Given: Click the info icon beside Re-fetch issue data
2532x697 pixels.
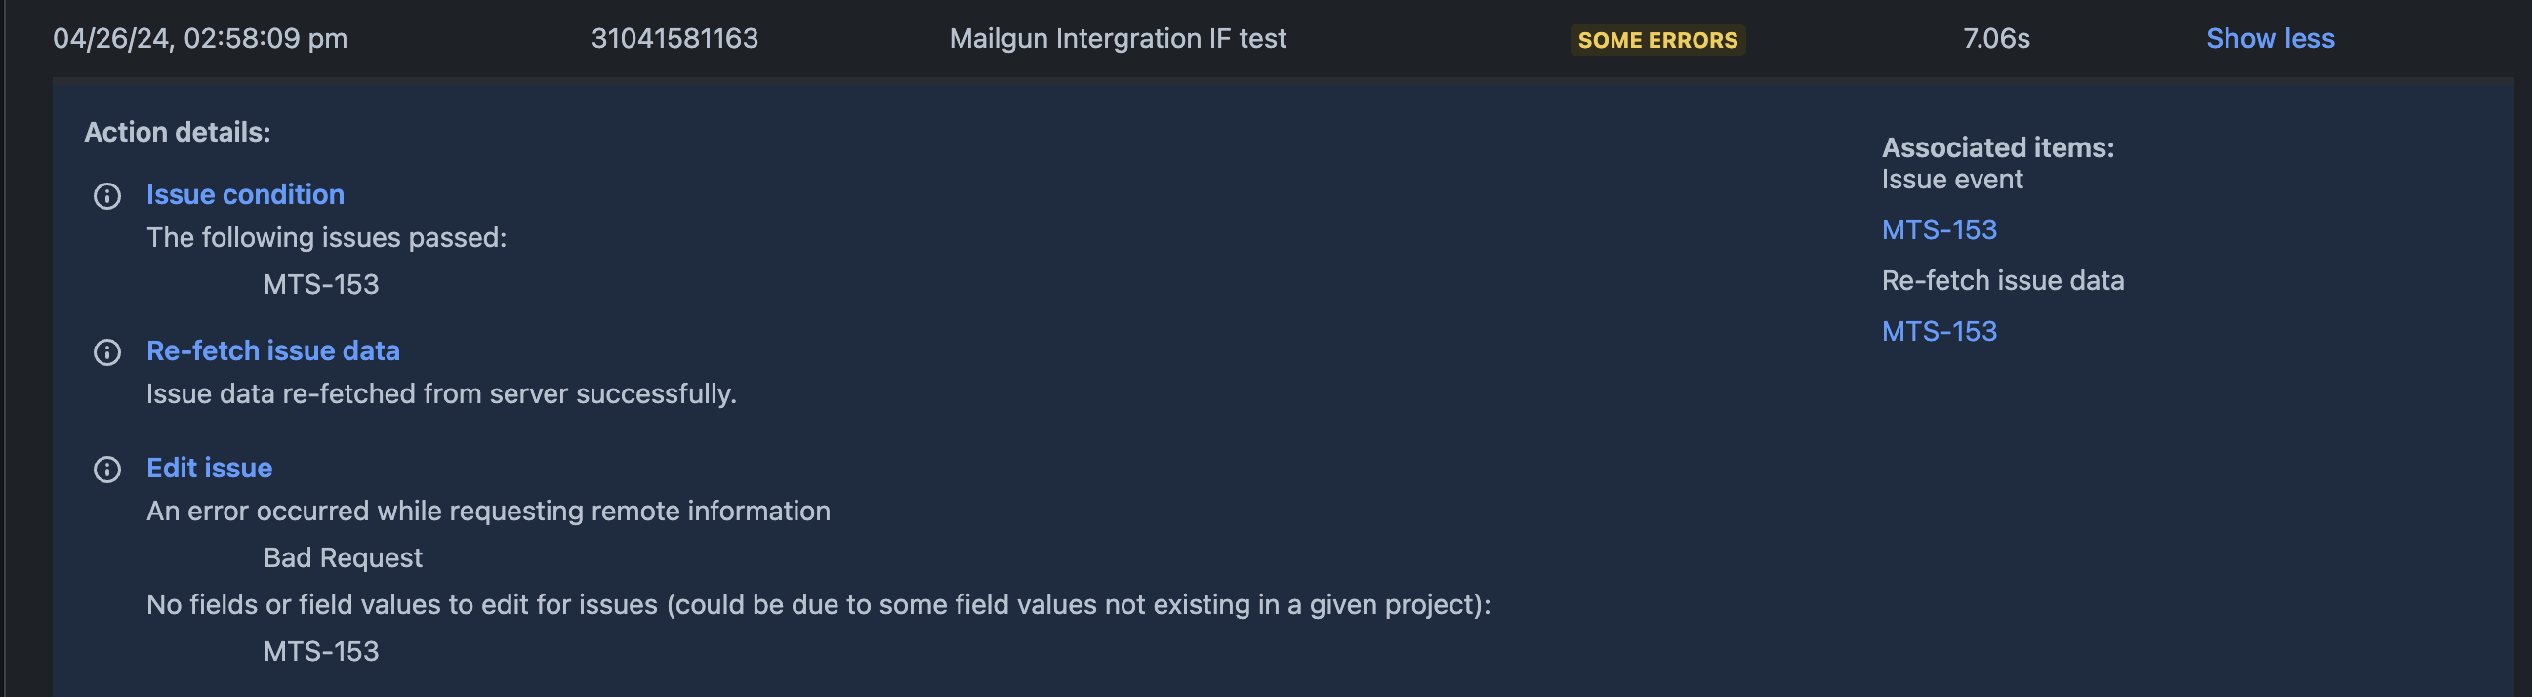Looking at the screenshot, I should tap(107, 352).
